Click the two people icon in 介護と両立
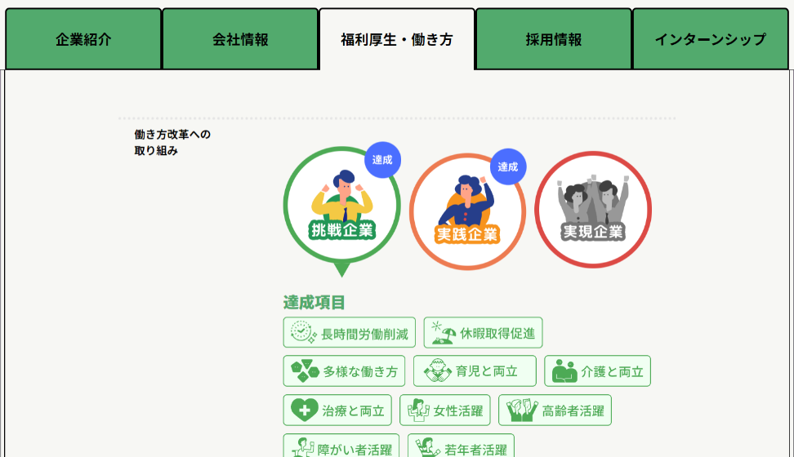 tap(564, 371)
